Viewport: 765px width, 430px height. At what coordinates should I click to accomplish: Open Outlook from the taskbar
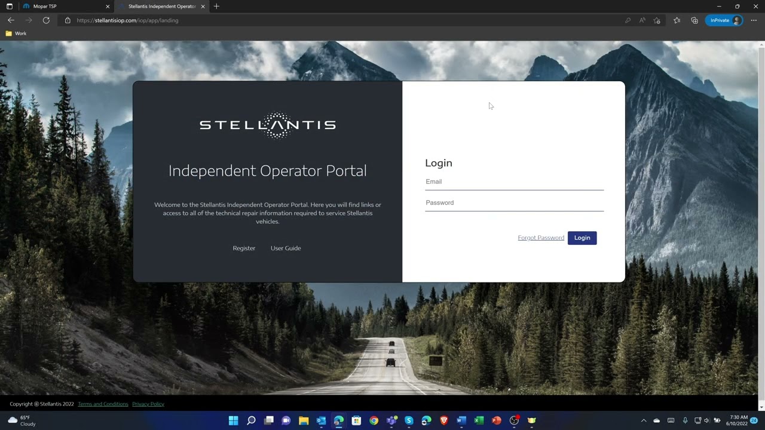coord(321,420)
